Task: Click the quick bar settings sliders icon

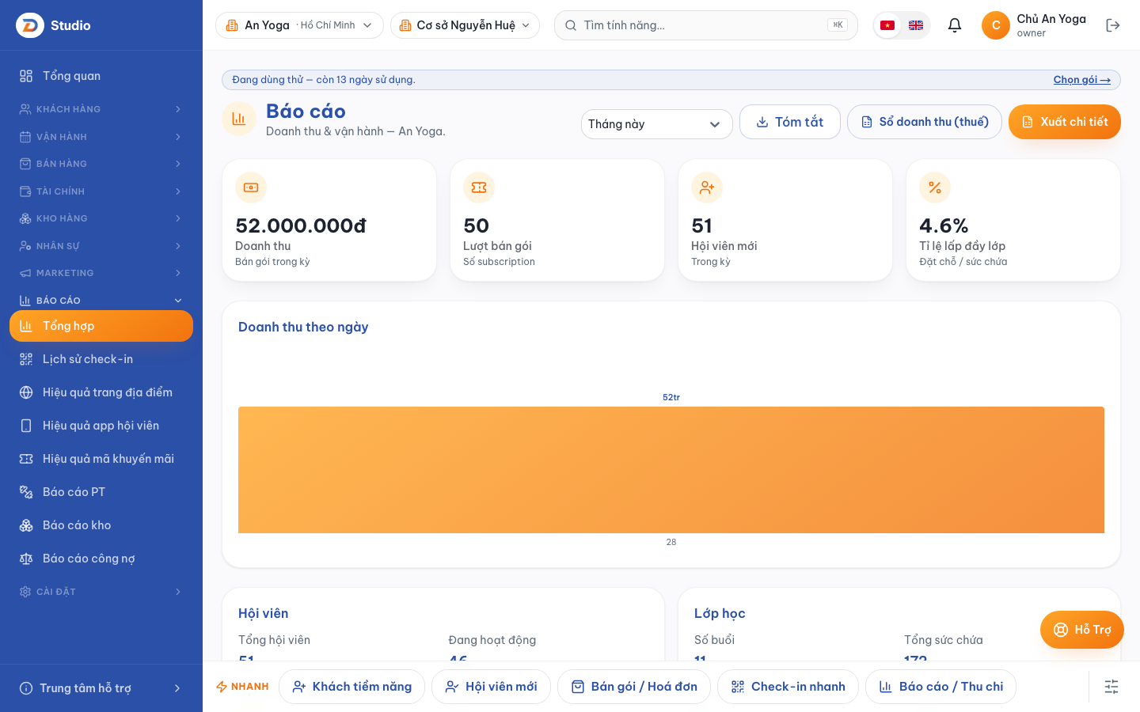Action: (1111, 687)
